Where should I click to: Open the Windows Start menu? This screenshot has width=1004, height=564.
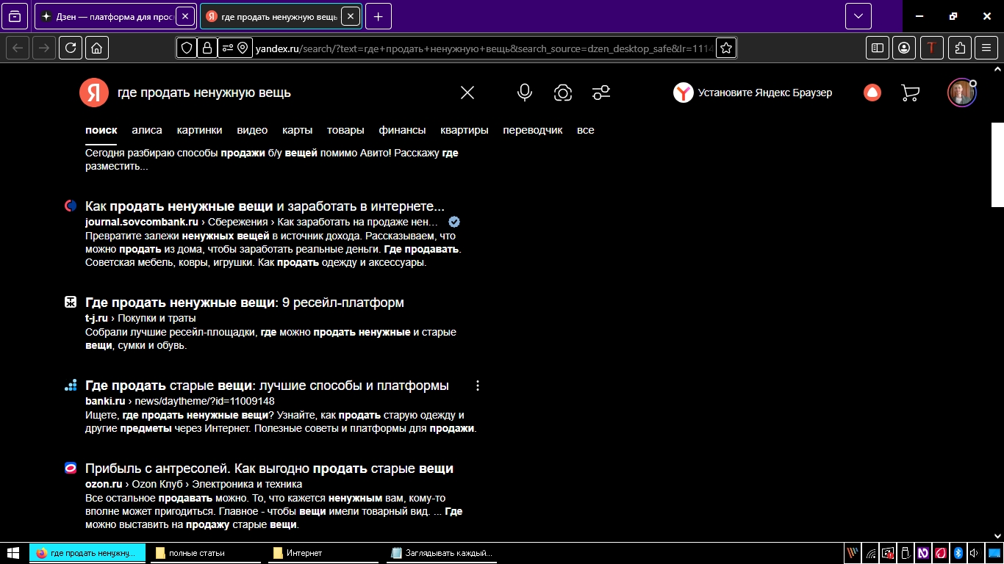(13, 552)
